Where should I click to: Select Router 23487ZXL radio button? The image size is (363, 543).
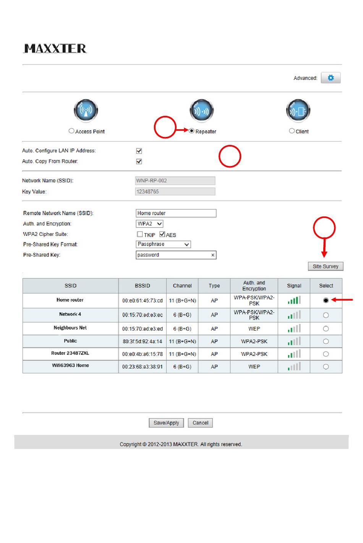(326, 354)
